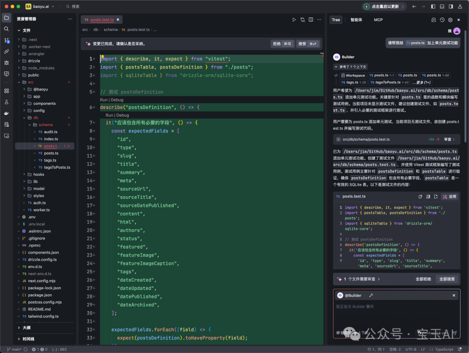Image resolution: width=469 pixels, height=353 pixels.
Task: Reject the change with 拒绝 button
Action: [282, 44]
